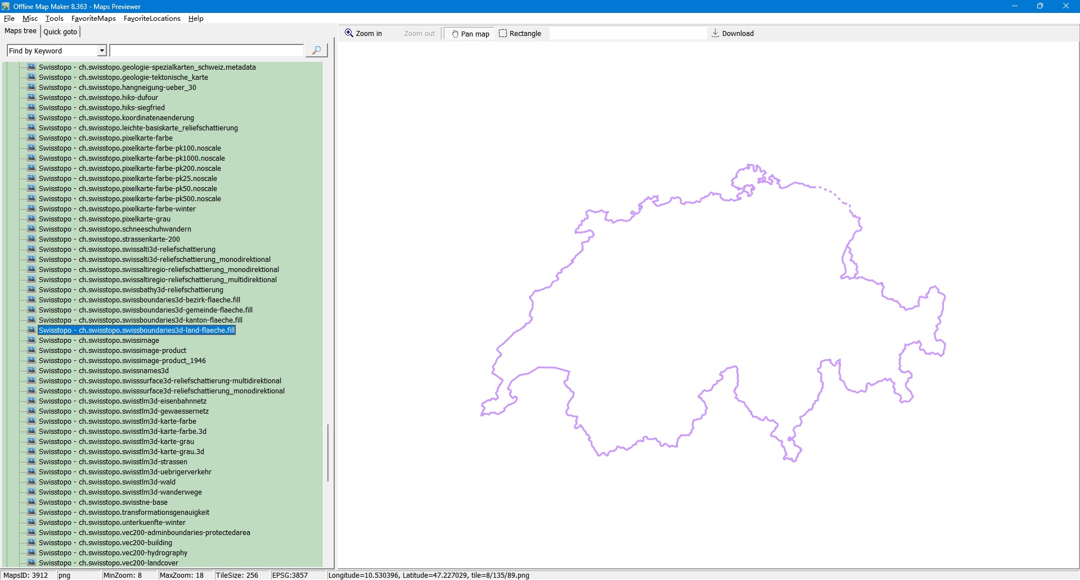Open the FavoriteLocations menu

152,19
